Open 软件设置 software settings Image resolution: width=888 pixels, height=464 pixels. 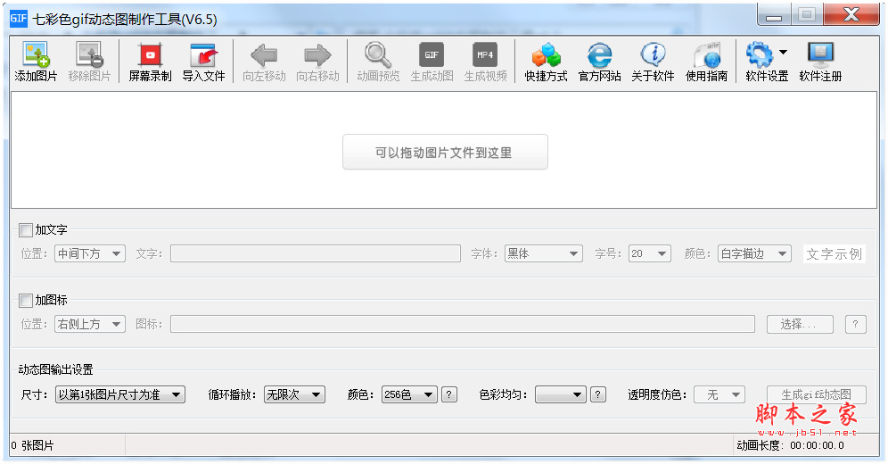[767, 62]
